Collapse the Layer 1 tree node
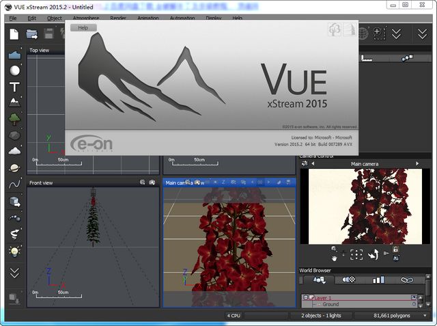The image size is (437, 326). pos(306,297)
